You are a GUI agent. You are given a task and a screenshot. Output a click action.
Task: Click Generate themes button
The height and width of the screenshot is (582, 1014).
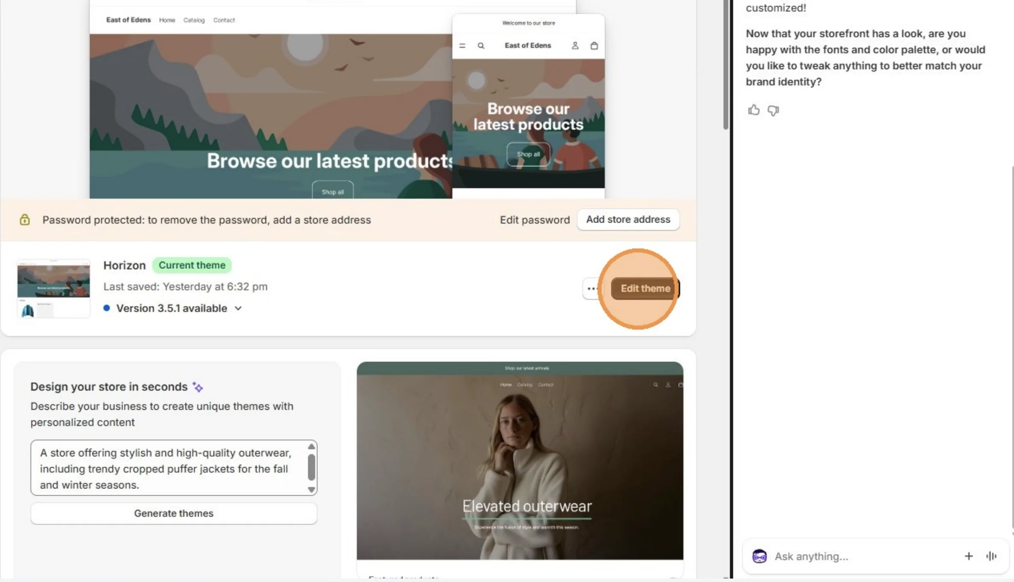pos(174,513)
